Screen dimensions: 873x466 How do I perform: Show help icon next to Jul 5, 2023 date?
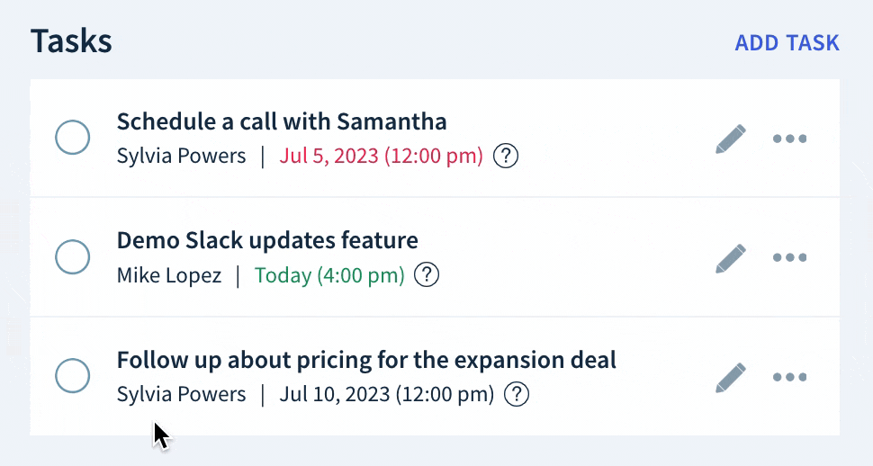point(506,156)
